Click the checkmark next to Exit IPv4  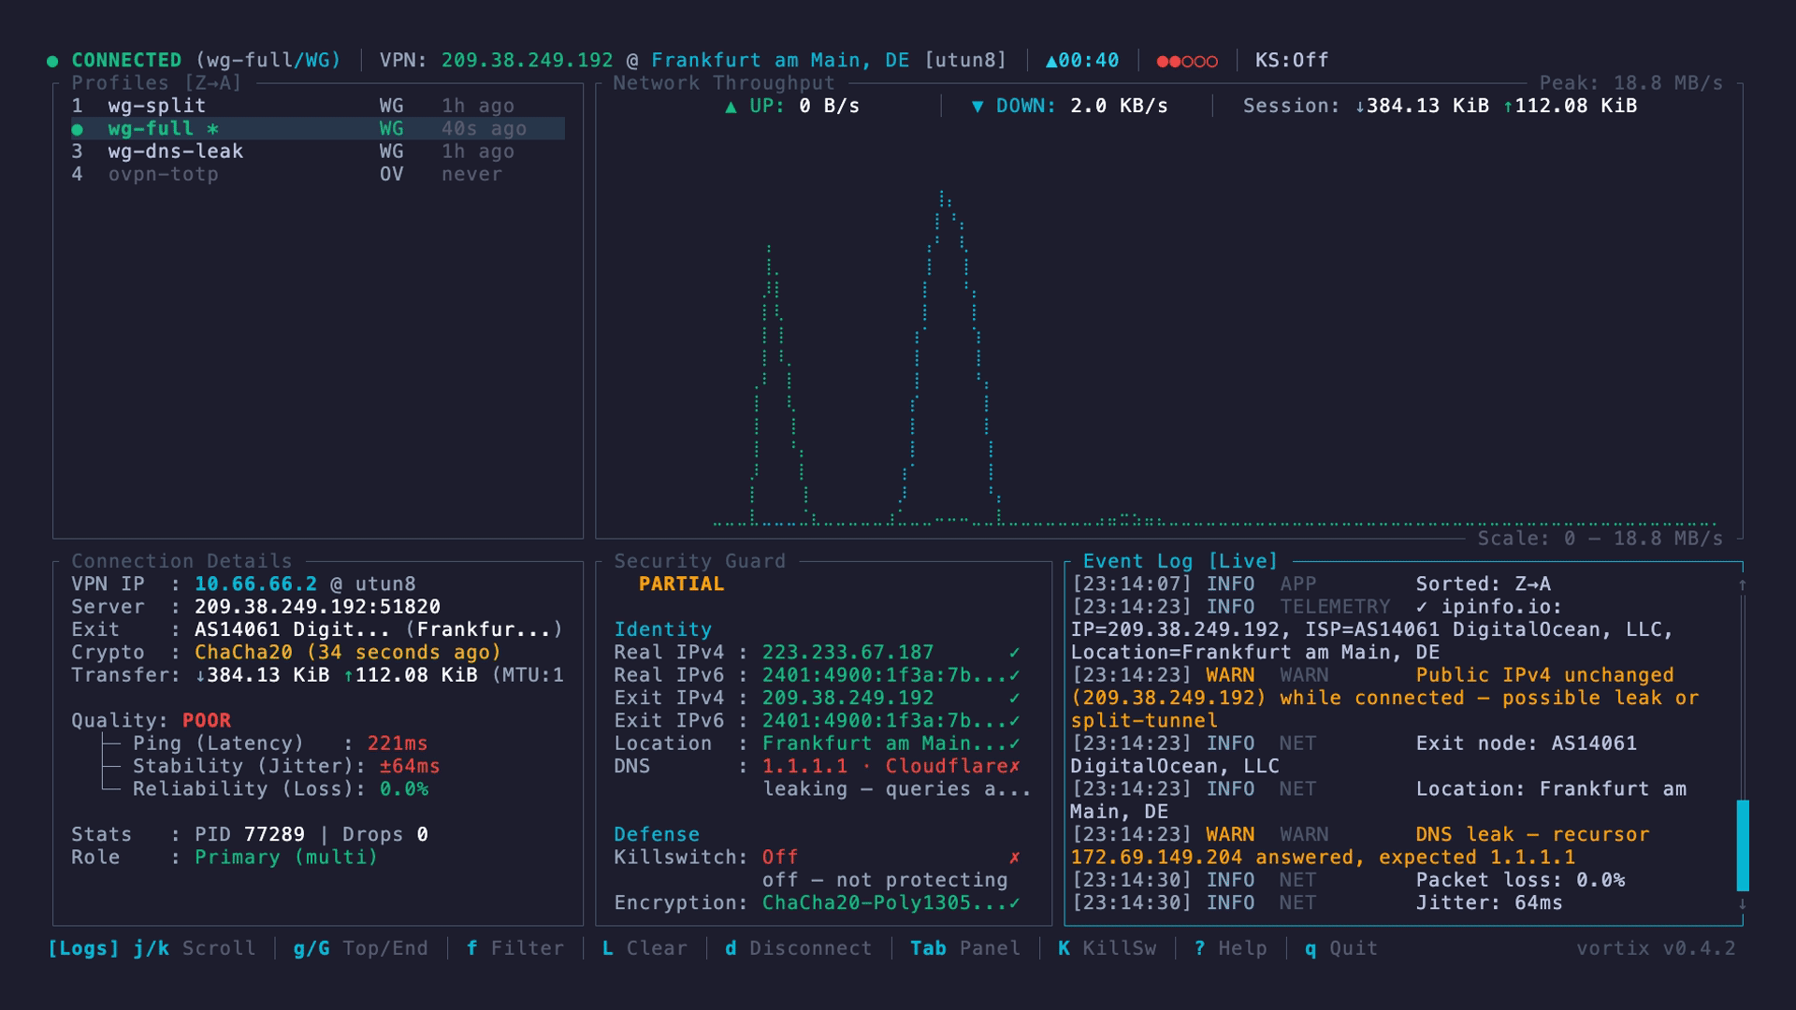(x=1015, y=698)
